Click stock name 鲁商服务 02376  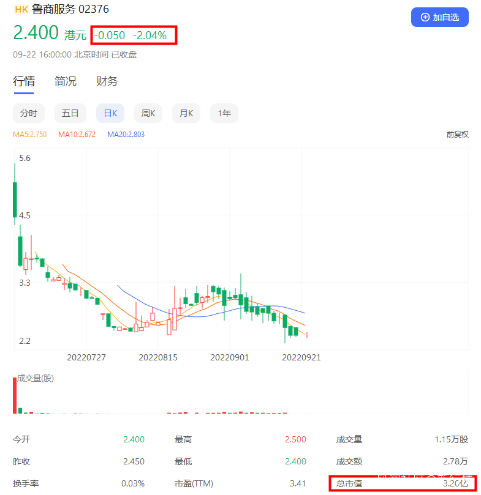click(70, 9)
